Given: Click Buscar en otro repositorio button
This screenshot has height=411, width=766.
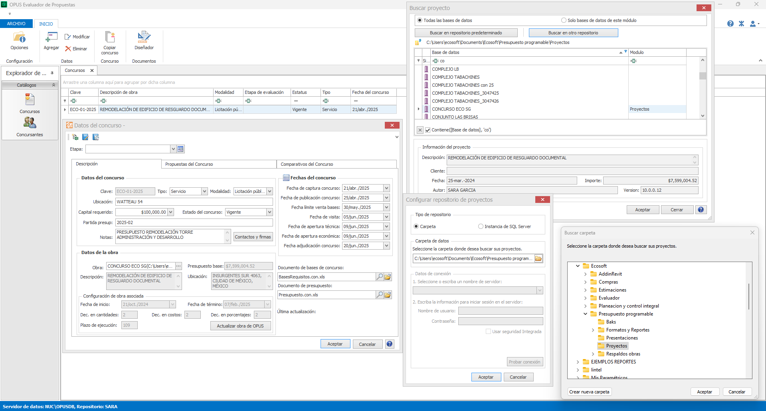Looking at the screenshot, I should [573, 33].
